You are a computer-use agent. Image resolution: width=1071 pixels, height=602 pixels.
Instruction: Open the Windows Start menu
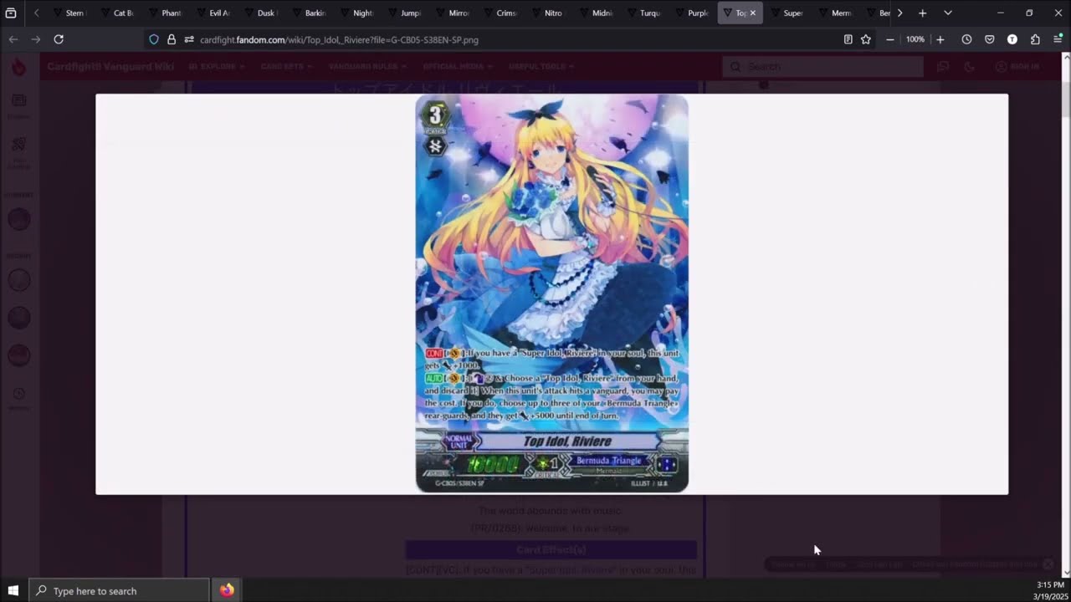pyautogui.click(x=13, y=590)
